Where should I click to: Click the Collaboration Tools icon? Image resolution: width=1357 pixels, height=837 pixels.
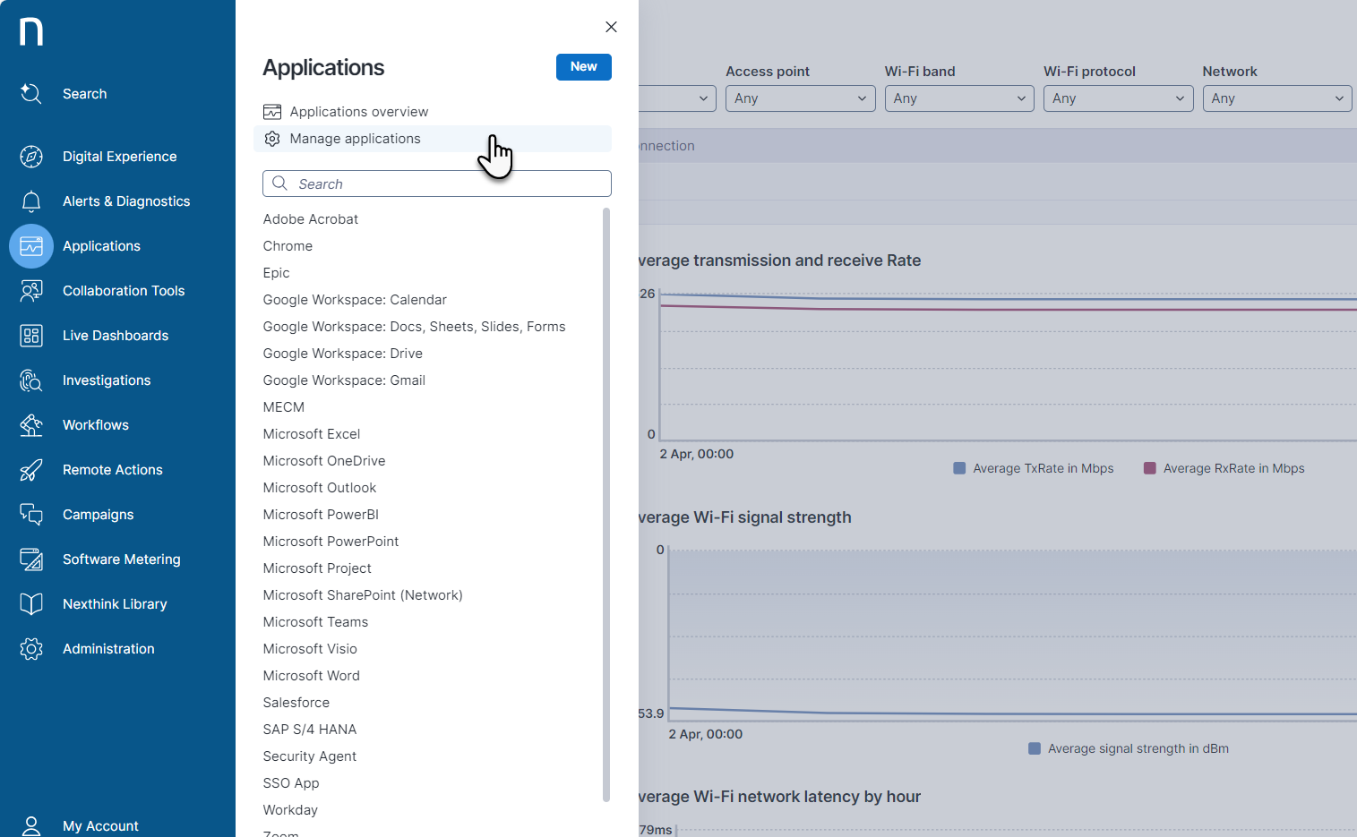[x=31, y=291]
